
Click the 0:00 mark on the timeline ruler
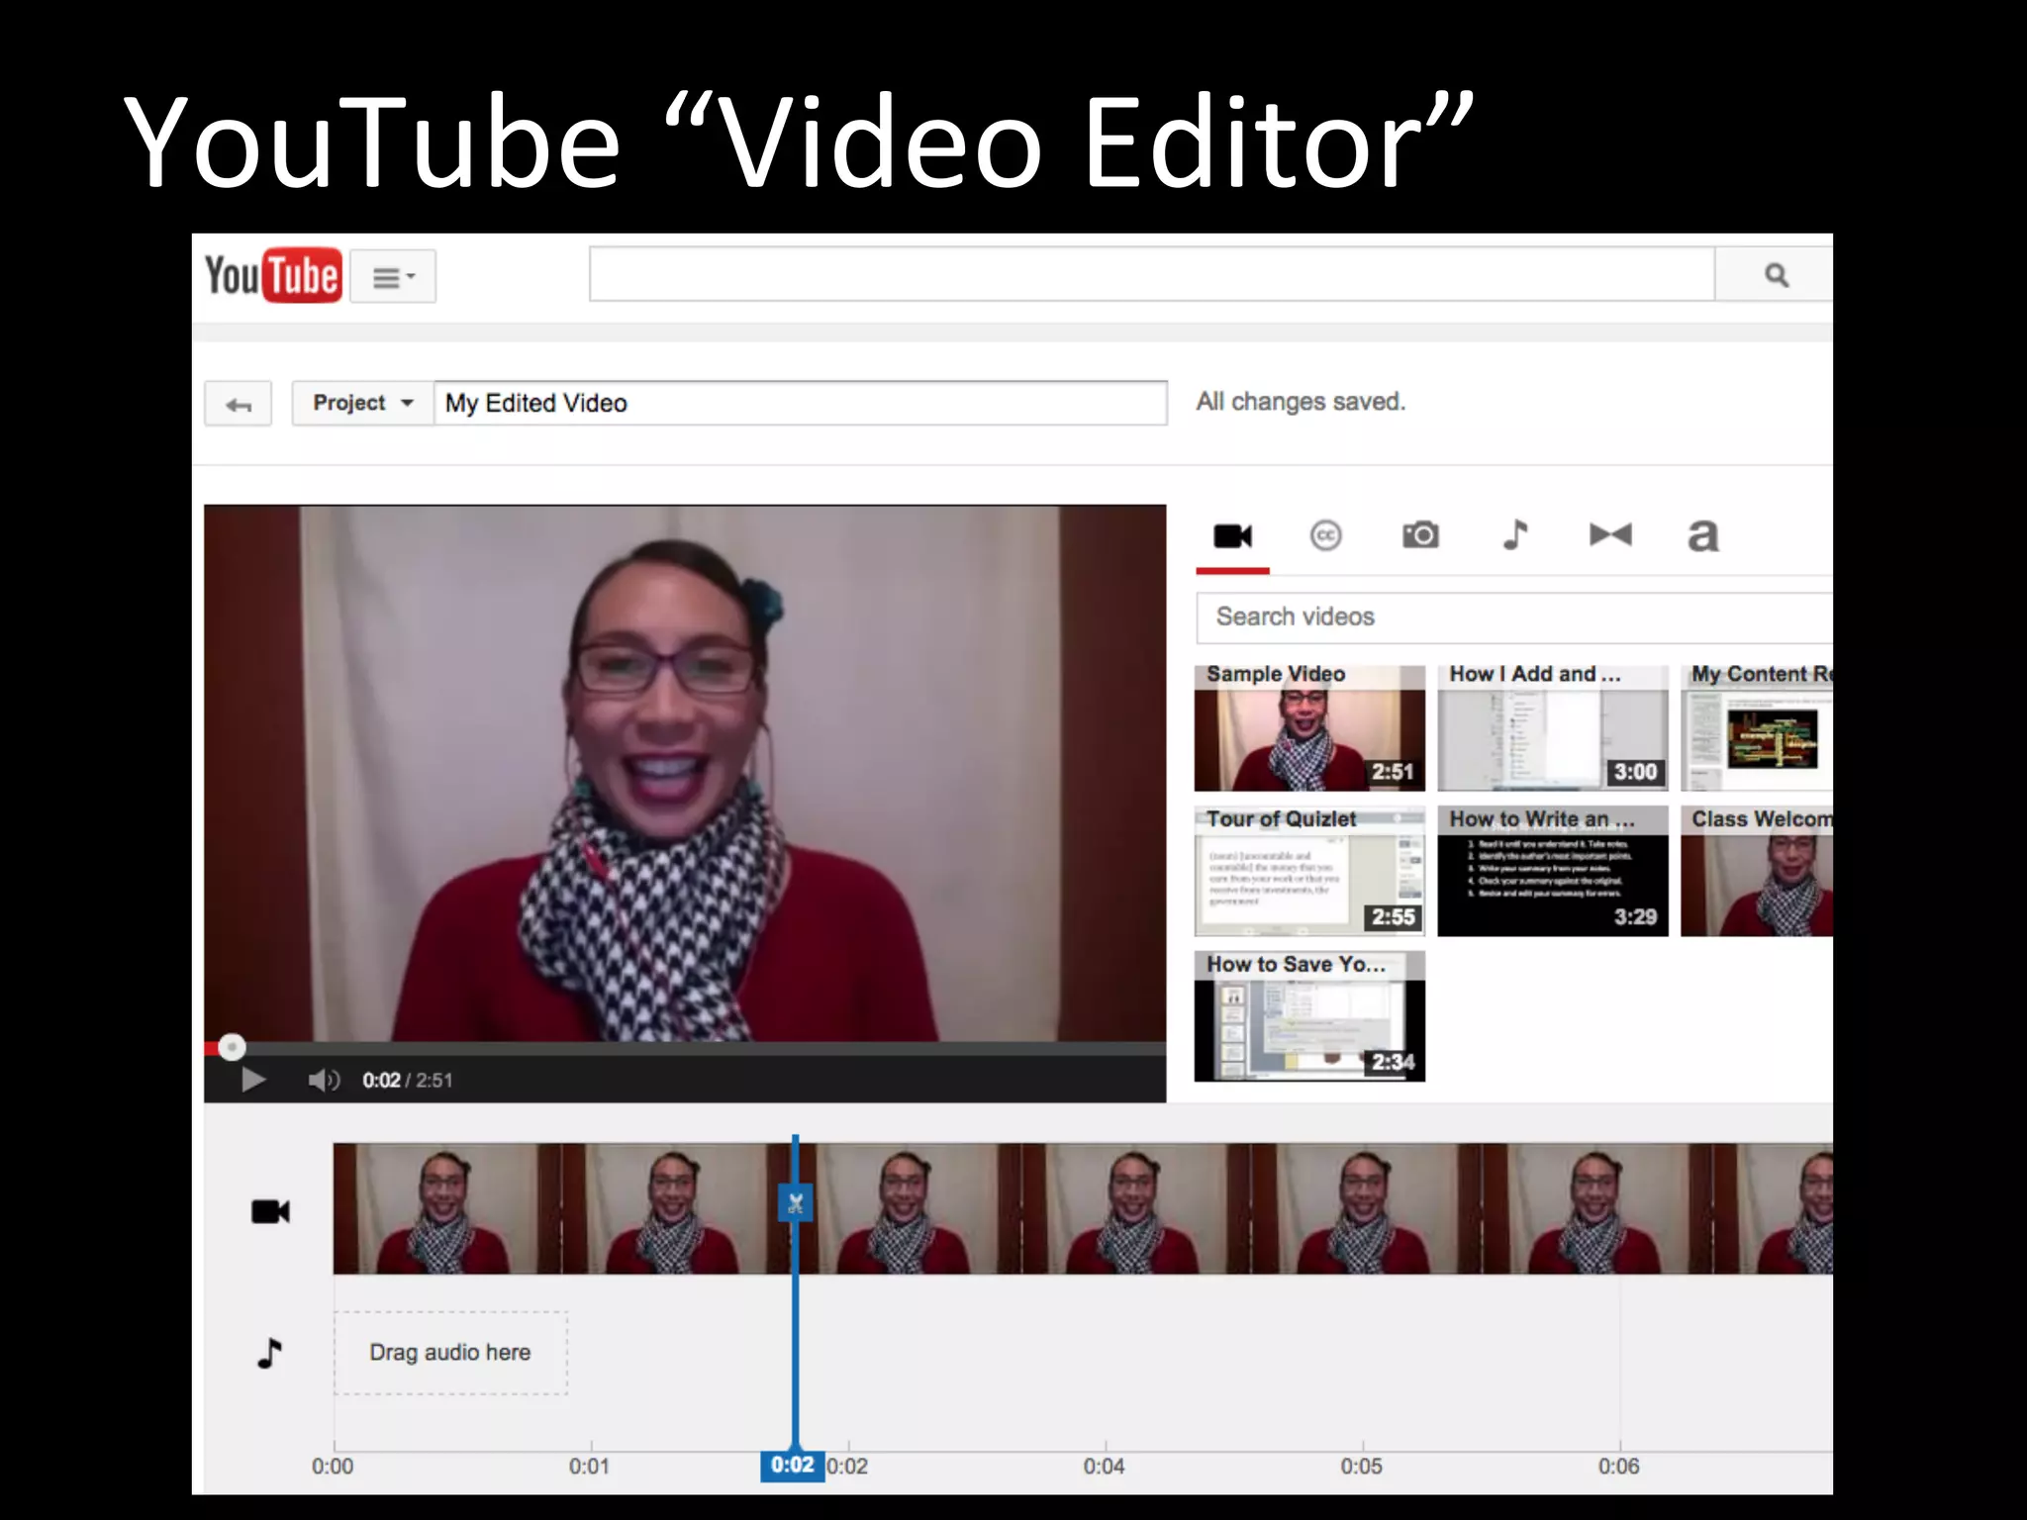(333, 1466)
